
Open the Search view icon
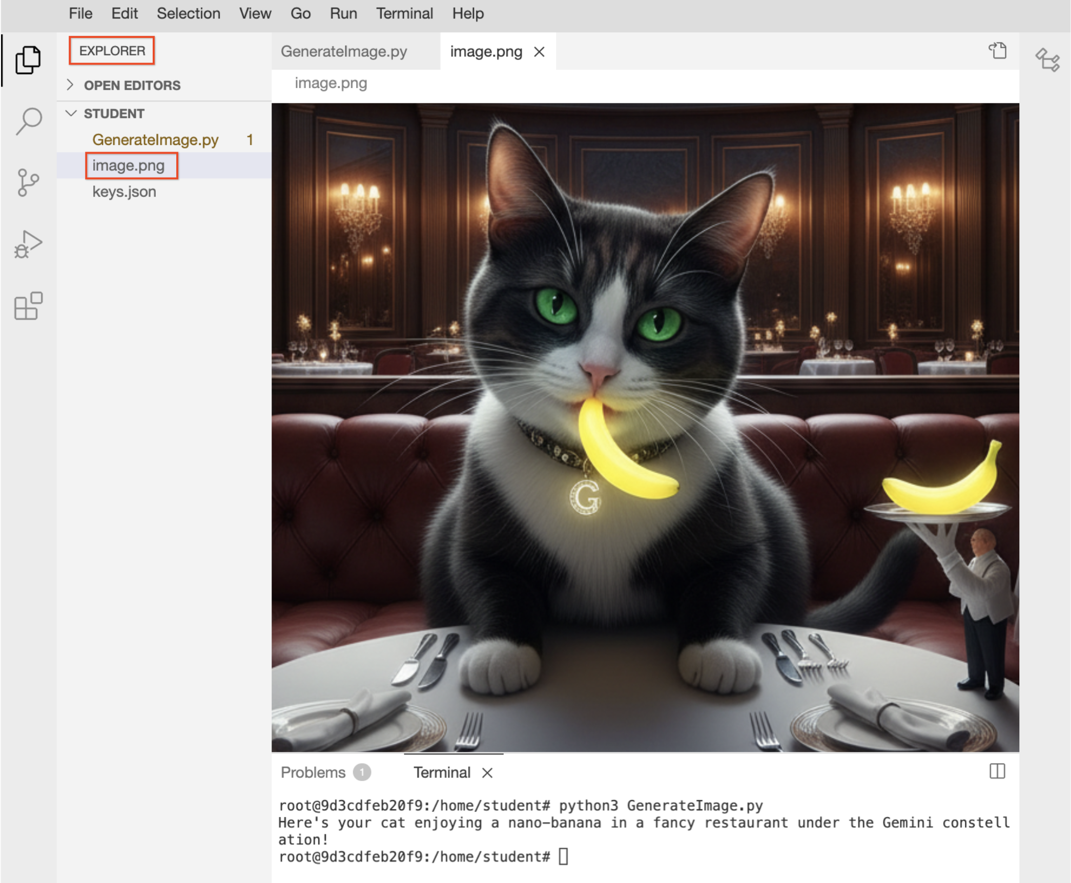29,121
